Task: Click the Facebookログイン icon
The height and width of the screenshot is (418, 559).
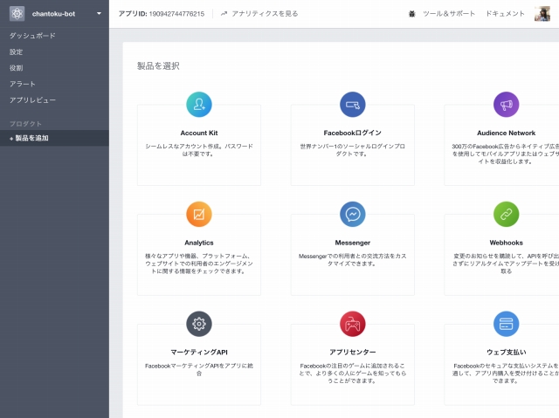Action: click(x=353, y=105)
